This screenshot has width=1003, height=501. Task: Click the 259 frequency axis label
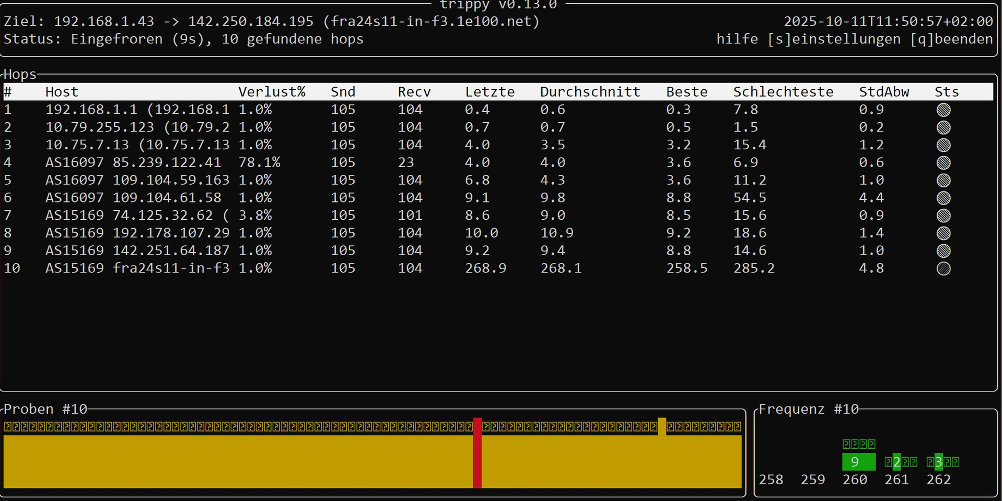click(x=813, y=480)
